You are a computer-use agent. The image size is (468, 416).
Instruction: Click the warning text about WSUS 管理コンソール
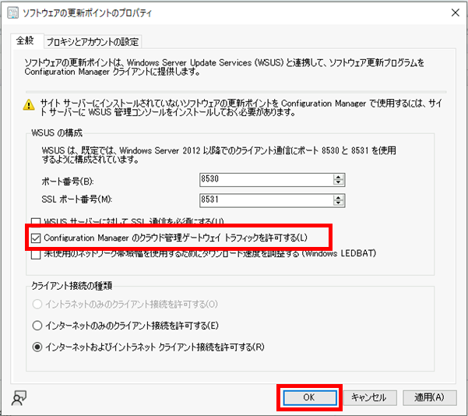pos(241,108)
